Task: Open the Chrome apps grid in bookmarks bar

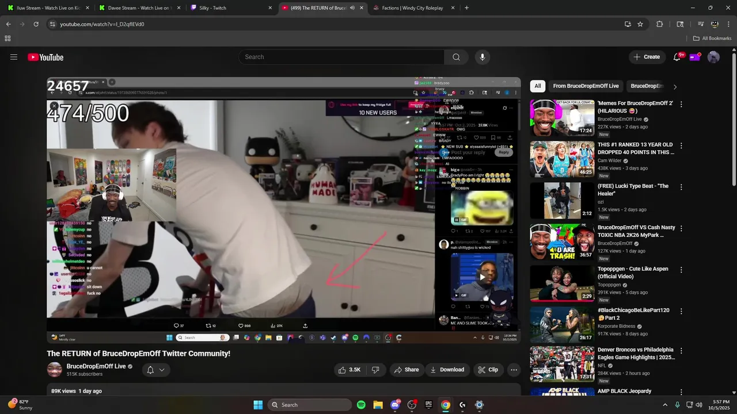Action: (7, 39)
